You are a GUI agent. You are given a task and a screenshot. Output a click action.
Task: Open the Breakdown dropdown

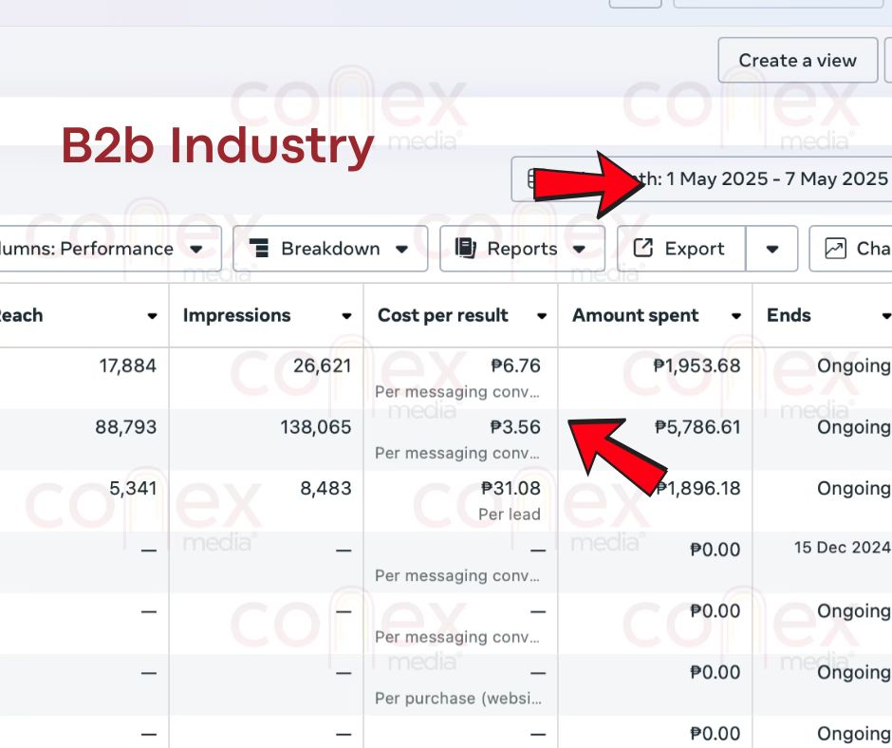click(330, 249)
